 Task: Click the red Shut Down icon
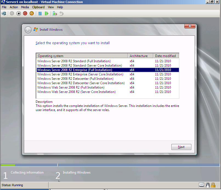pos(25,13)
